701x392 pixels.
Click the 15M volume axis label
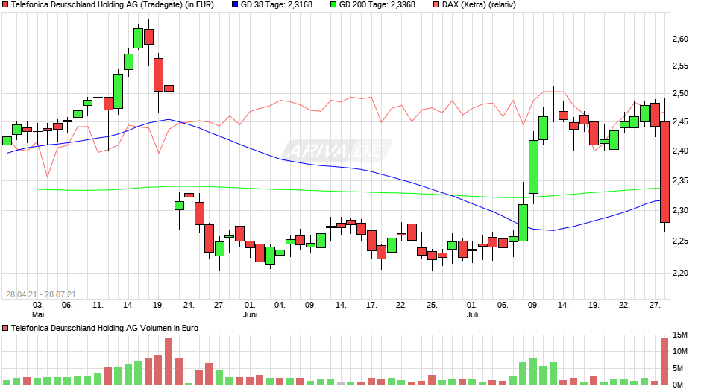680,335
